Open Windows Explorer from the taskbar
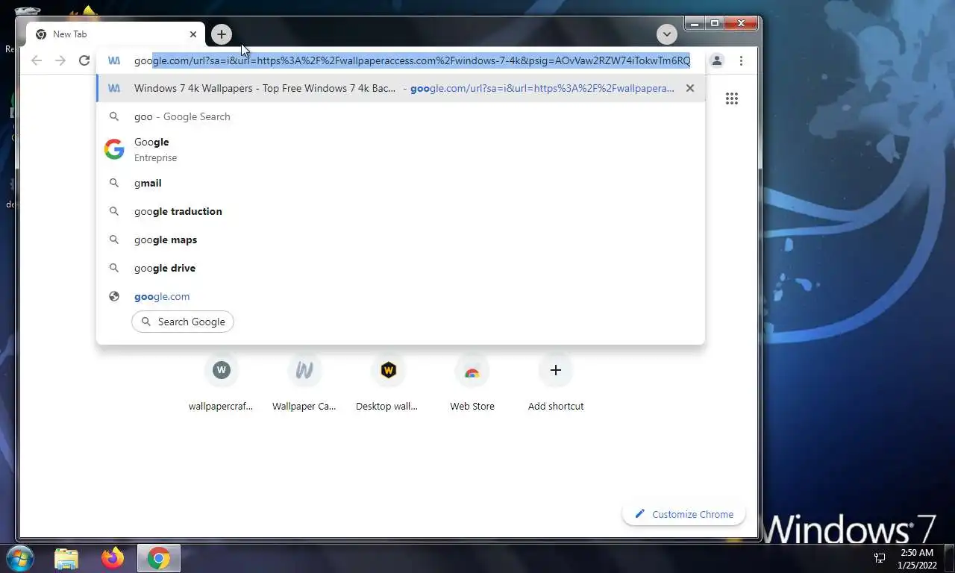This screenshot has height=573, width=955. tap(66, 558)
